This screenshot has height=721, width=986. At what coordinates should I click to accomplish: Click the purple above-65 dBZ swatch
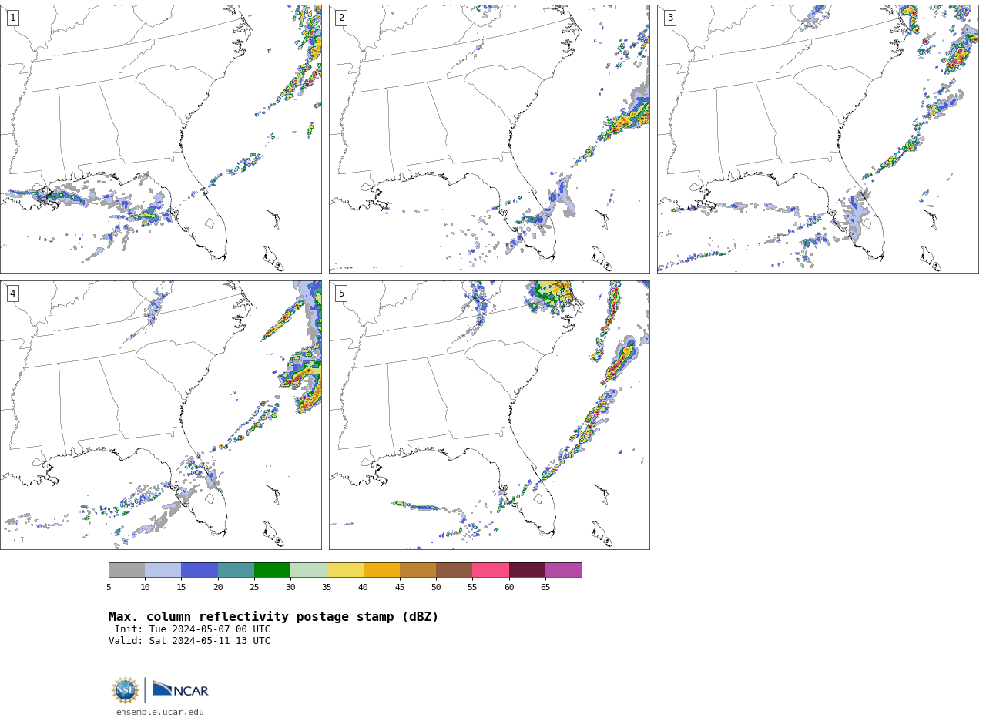563,570
